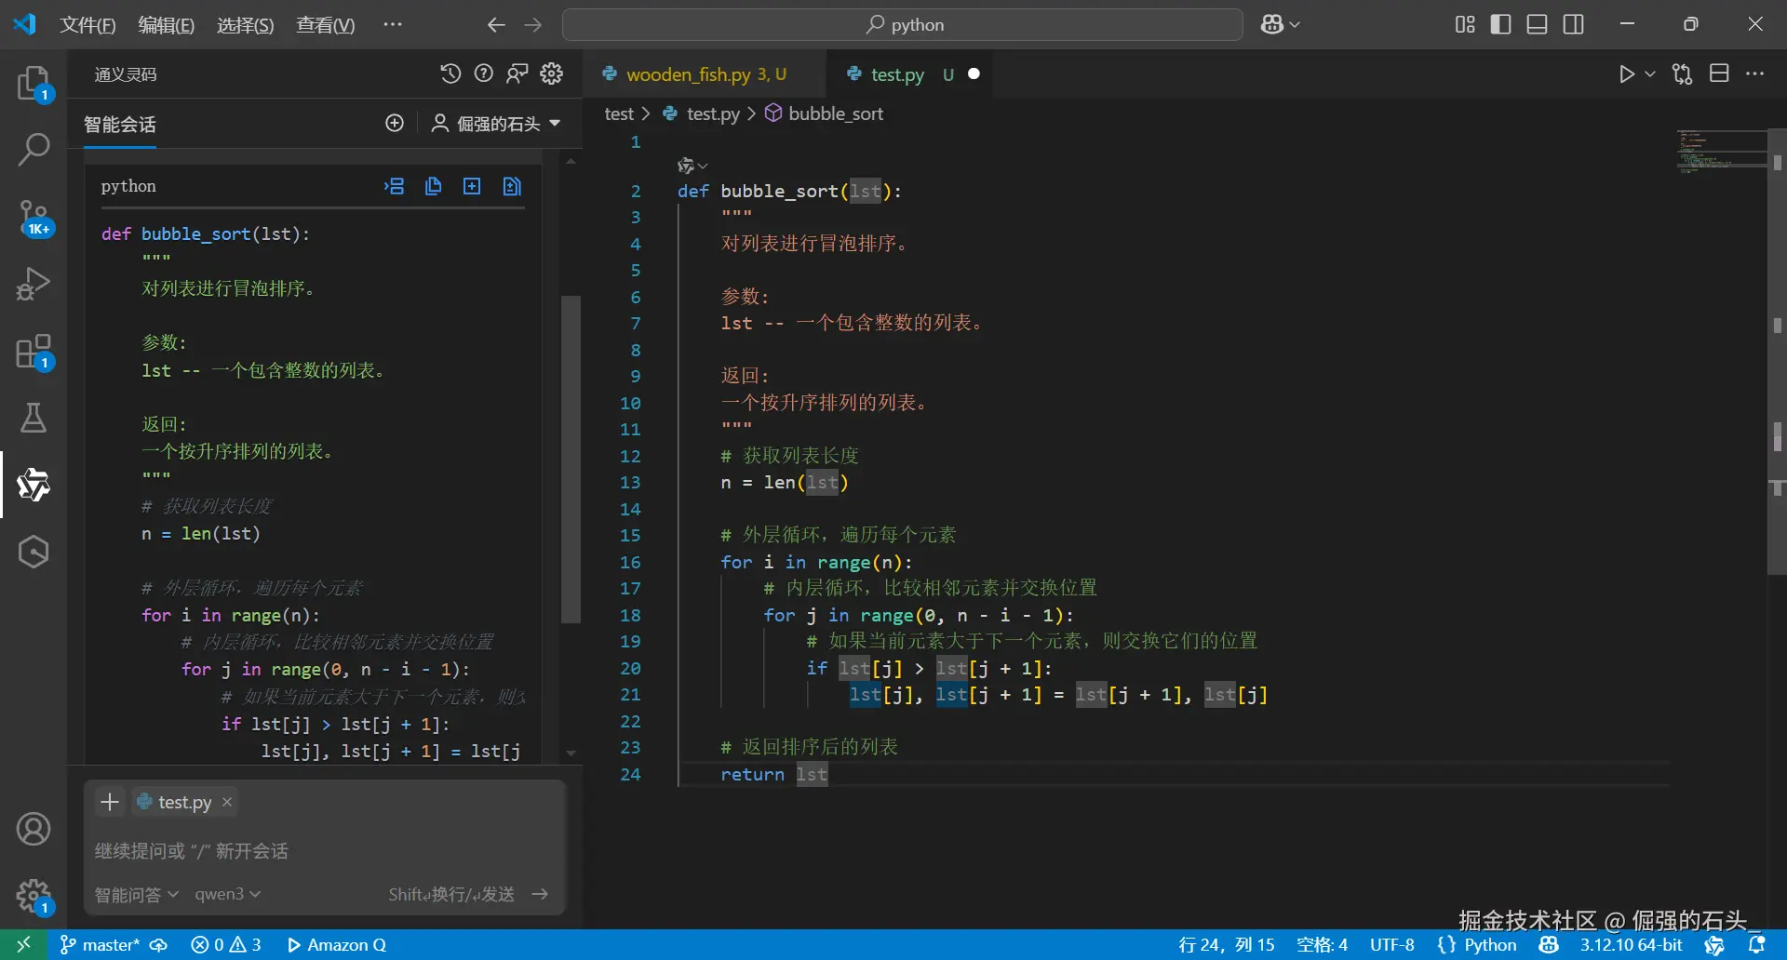Screen dimensions: 1787x960
Task: Open the 智能问答 mode dropdown
Action: point(136,894)
